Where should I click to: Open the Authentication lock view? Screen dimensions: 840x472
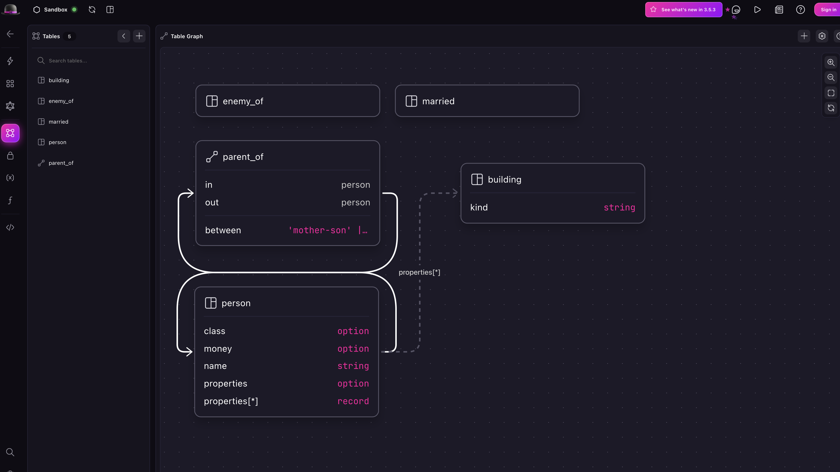tap(10, 155)
